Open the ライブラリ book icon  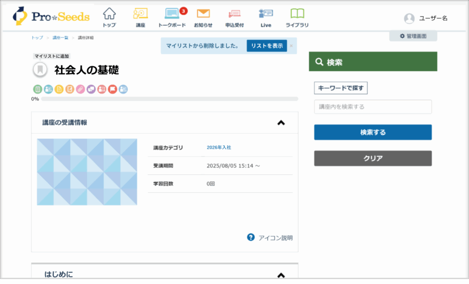[297, 17]
